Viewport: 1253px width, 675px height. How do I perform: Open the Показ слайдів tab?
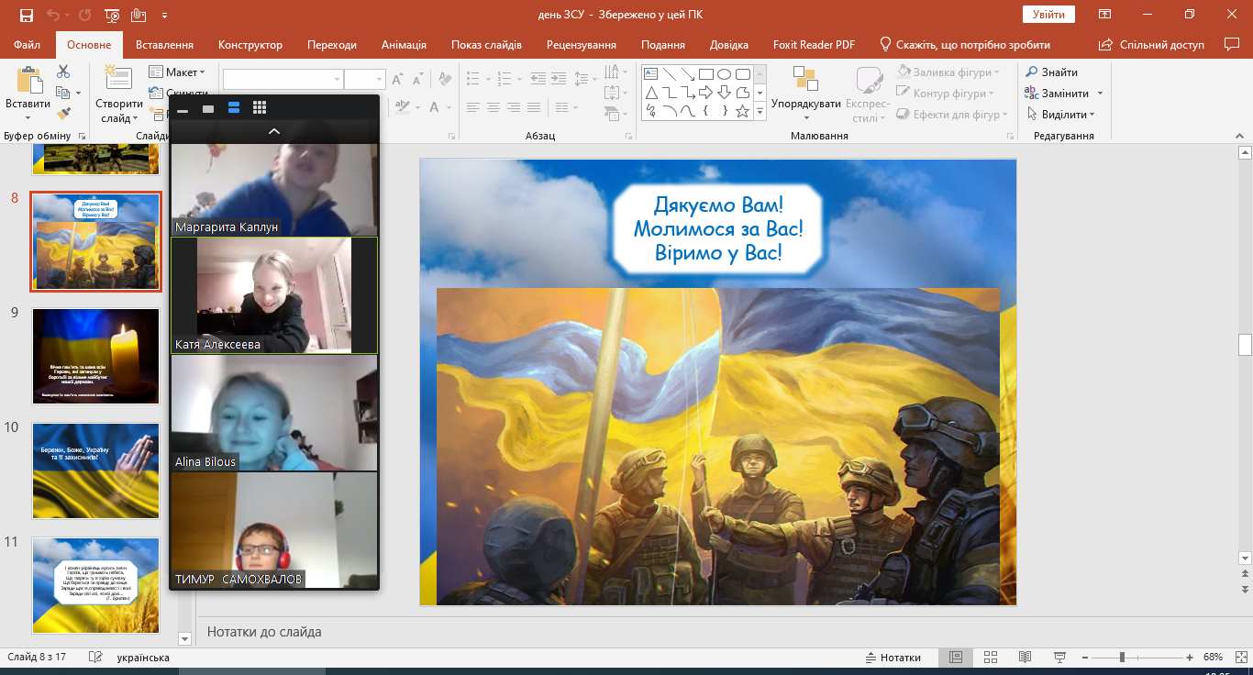[x=486, y=45]
